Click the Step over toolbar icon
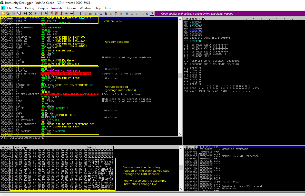The image size is (305, 196). pyautogui.click(x=52, y=14)
